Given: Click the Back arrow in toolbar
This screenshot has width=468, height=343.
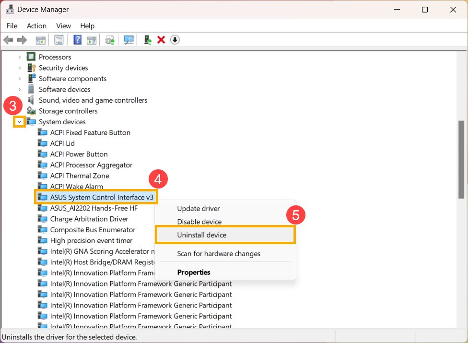Looking at the screenshot, I should (x=8, y=40).
